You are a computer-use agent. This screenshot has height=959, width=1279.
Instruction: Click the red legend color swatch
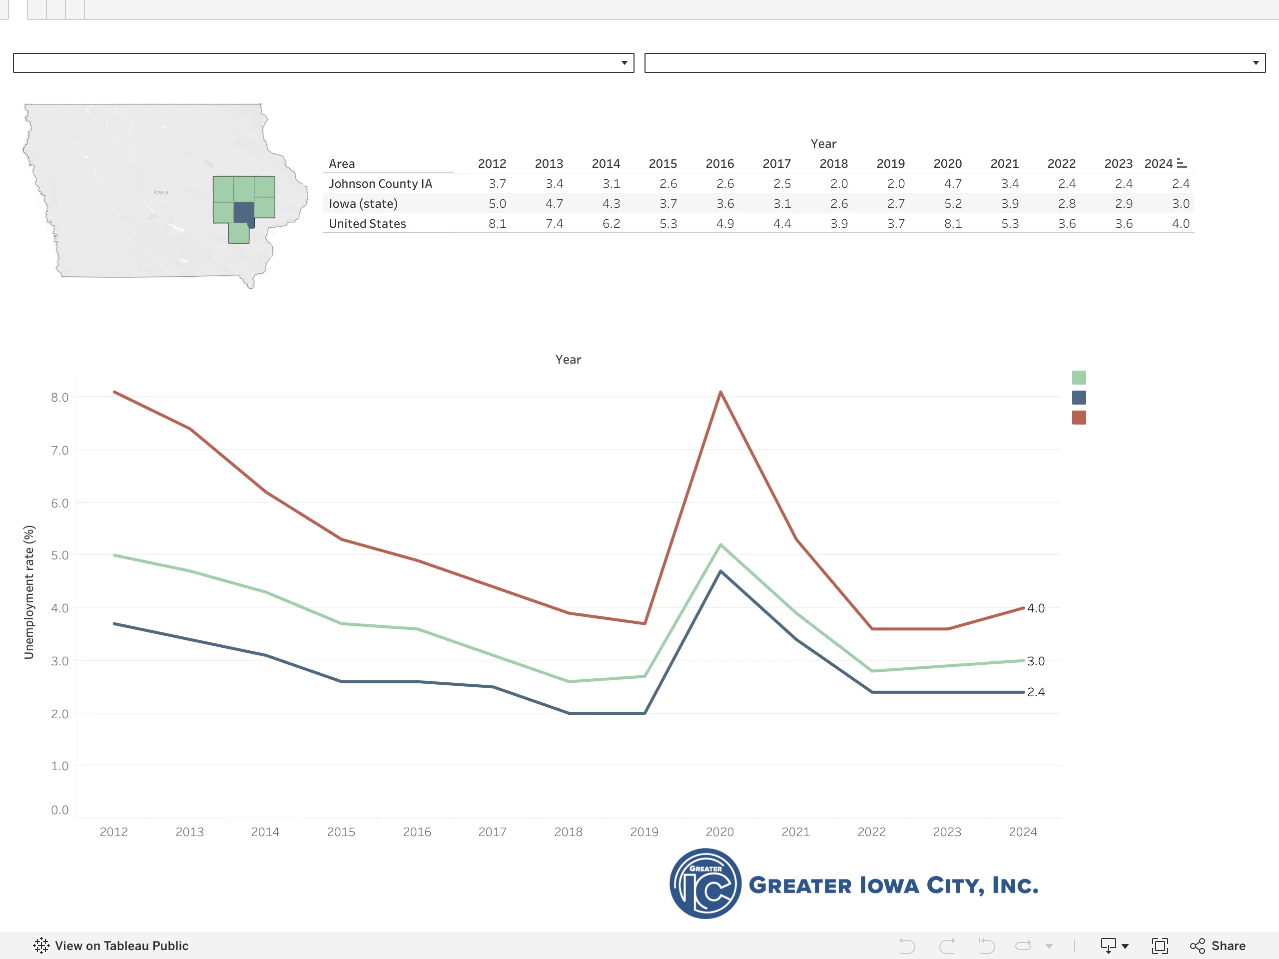tap(1079, 418)
